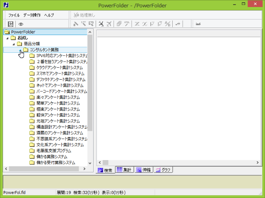Click the pencil-with-arrows toolbar icon
Viewport: 265px width, 198px height.
coord(91,24)
